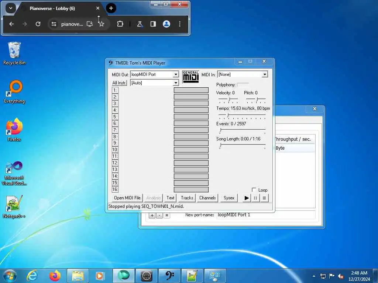Image resolution: width=378 pixels, height=283 pixels.
Task: Bookmark this page with the star
Action: click(102, 24)
